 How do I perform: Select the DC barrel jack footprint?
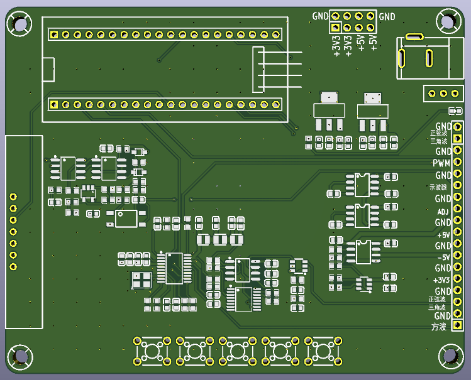tap(429, 57)
